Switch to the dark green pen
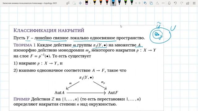The width and height of the screenshot is (198, 111). click(x=132, y=2)
